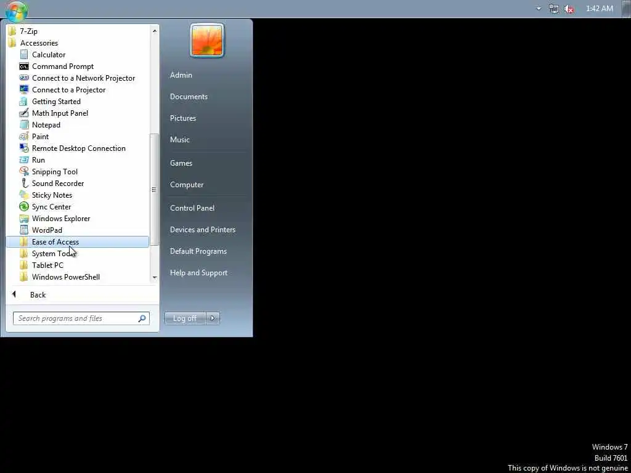Open Default Programs
This screenshot has height=473, width=631.
click(198, 251)
